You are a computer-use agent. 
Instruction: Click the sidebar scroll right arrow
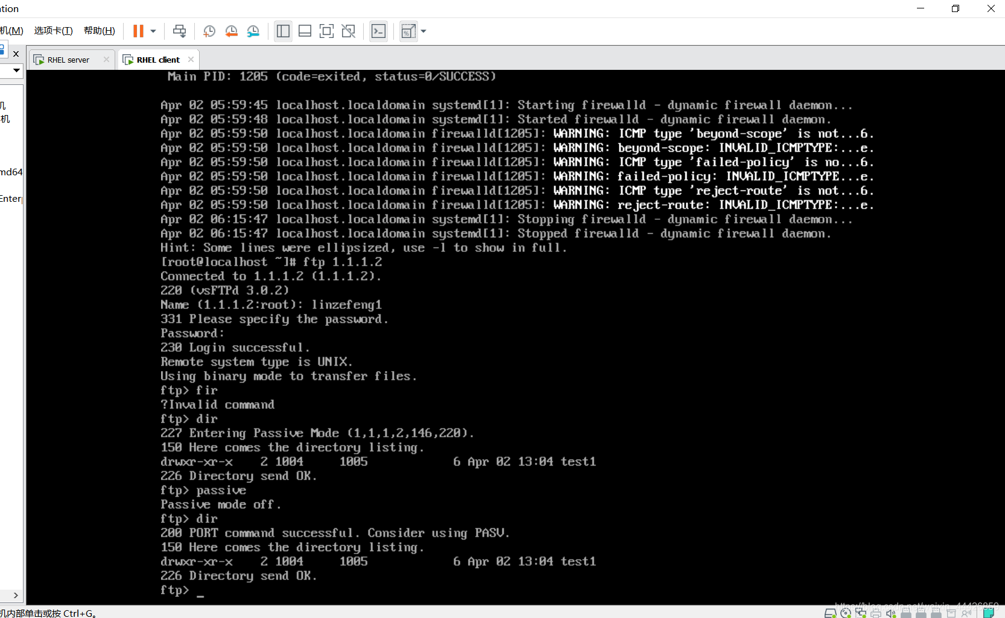[x=16, y=595]
